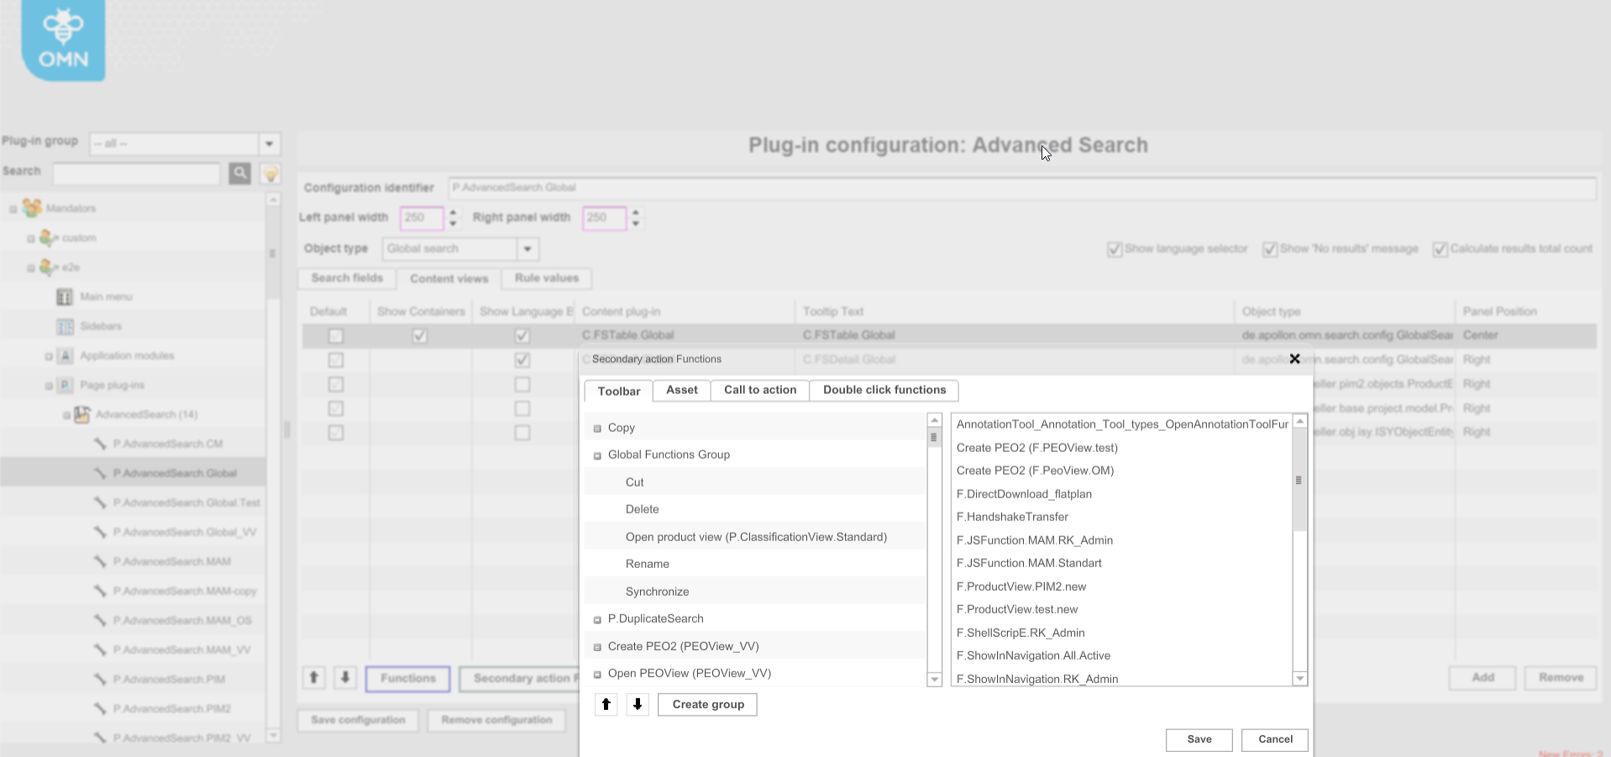Increase Left panel width with the stepper arrow
Screen dimensions: 1611x757
(x=454, y=213)
